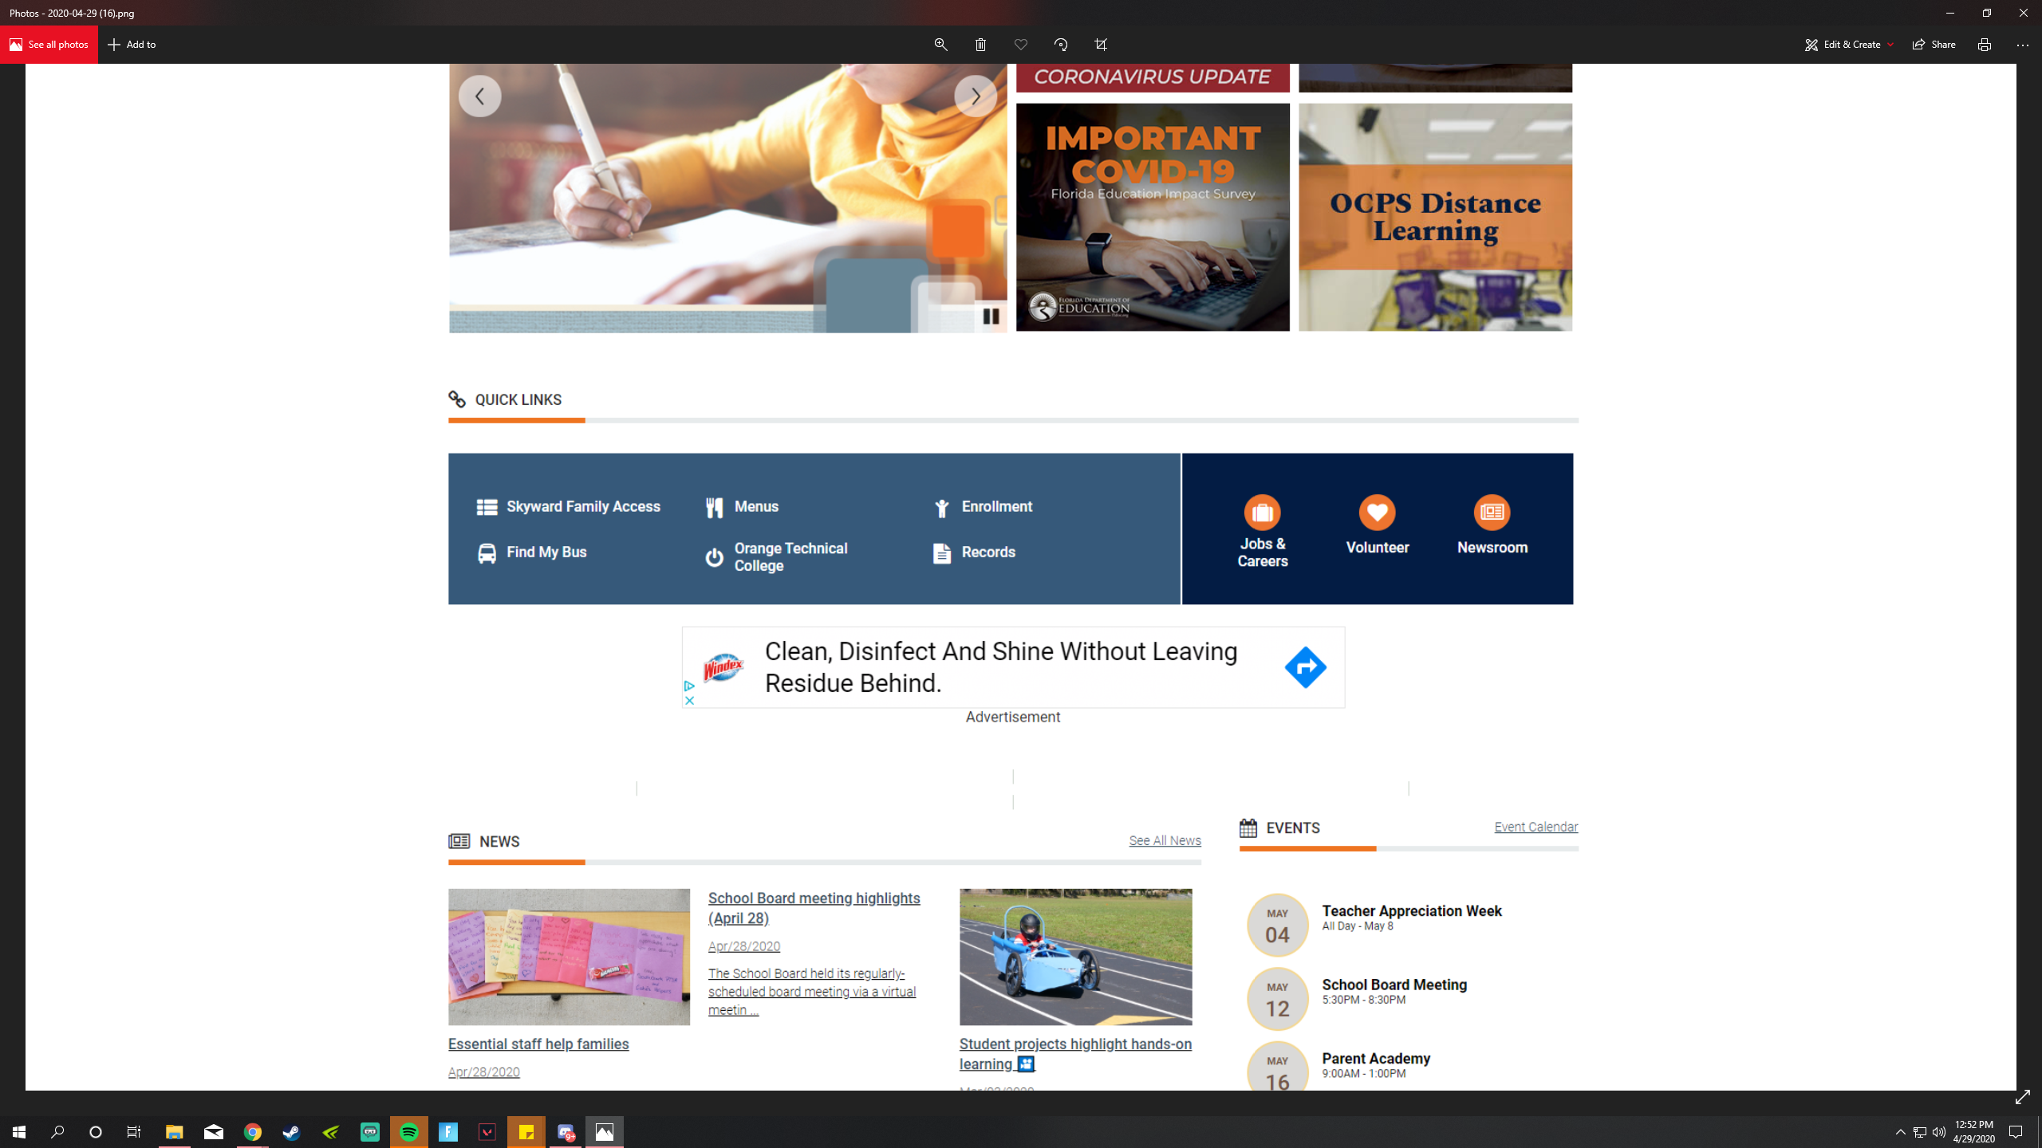Open the Mail app on the taskbar

tap(213, 1132)
